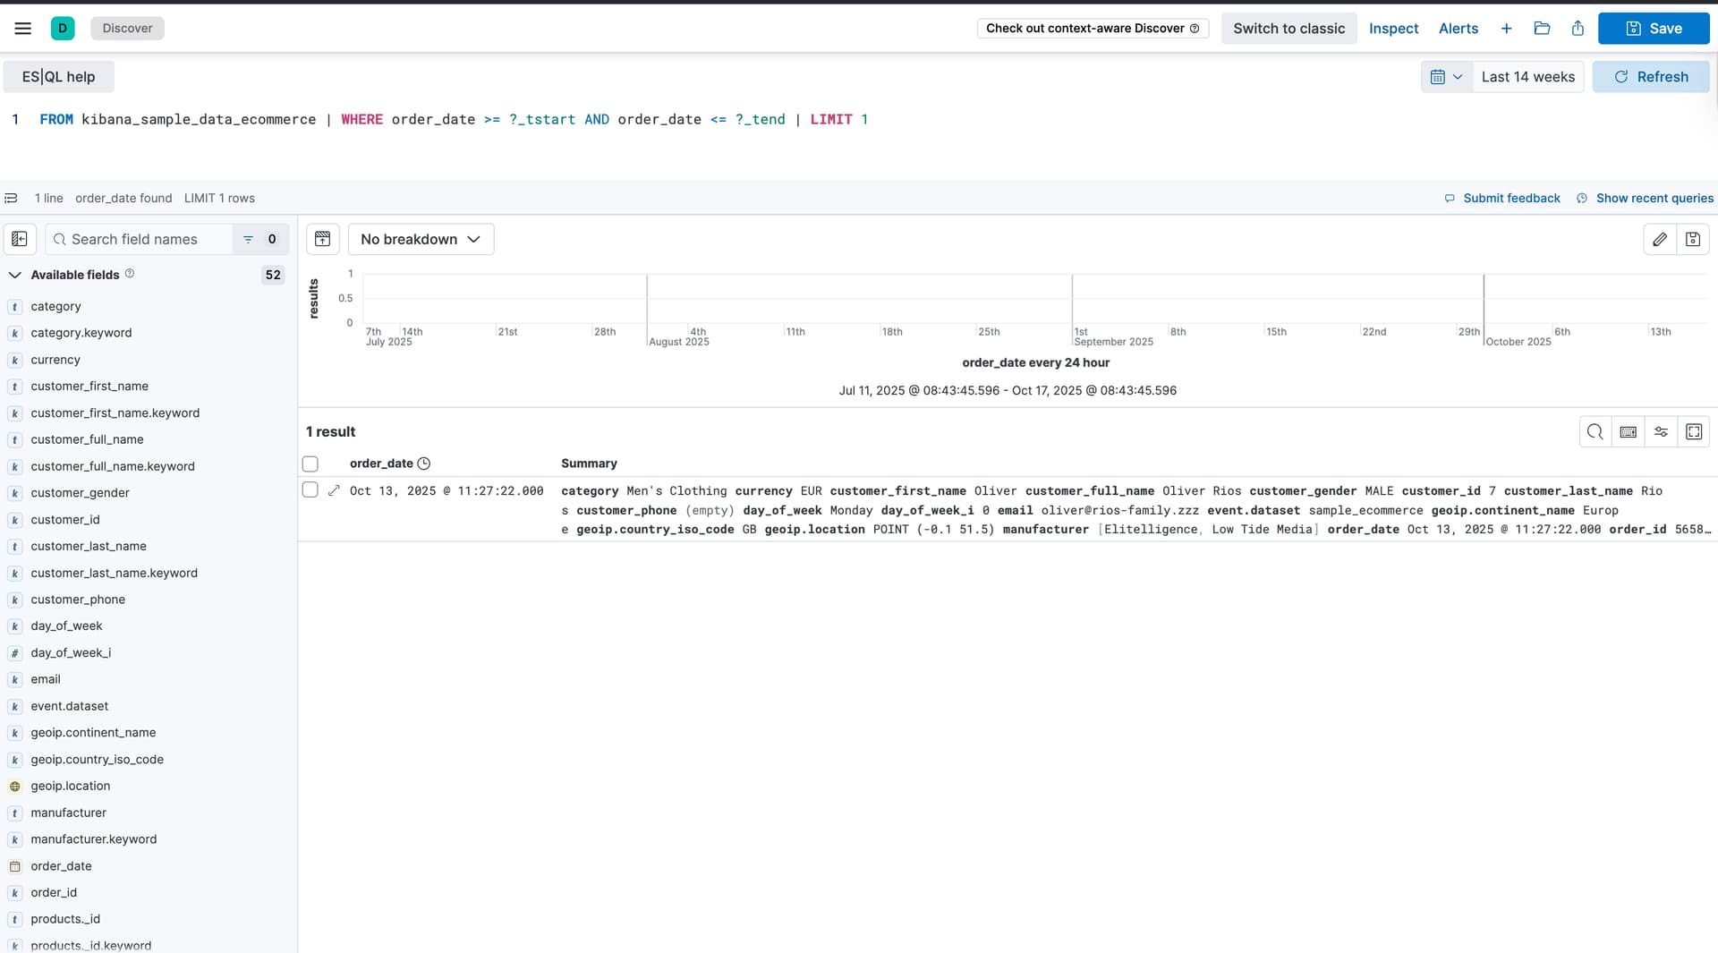1718x953 pixels.
Task: Open saved search folder icon
Action: pos(1542,29)
